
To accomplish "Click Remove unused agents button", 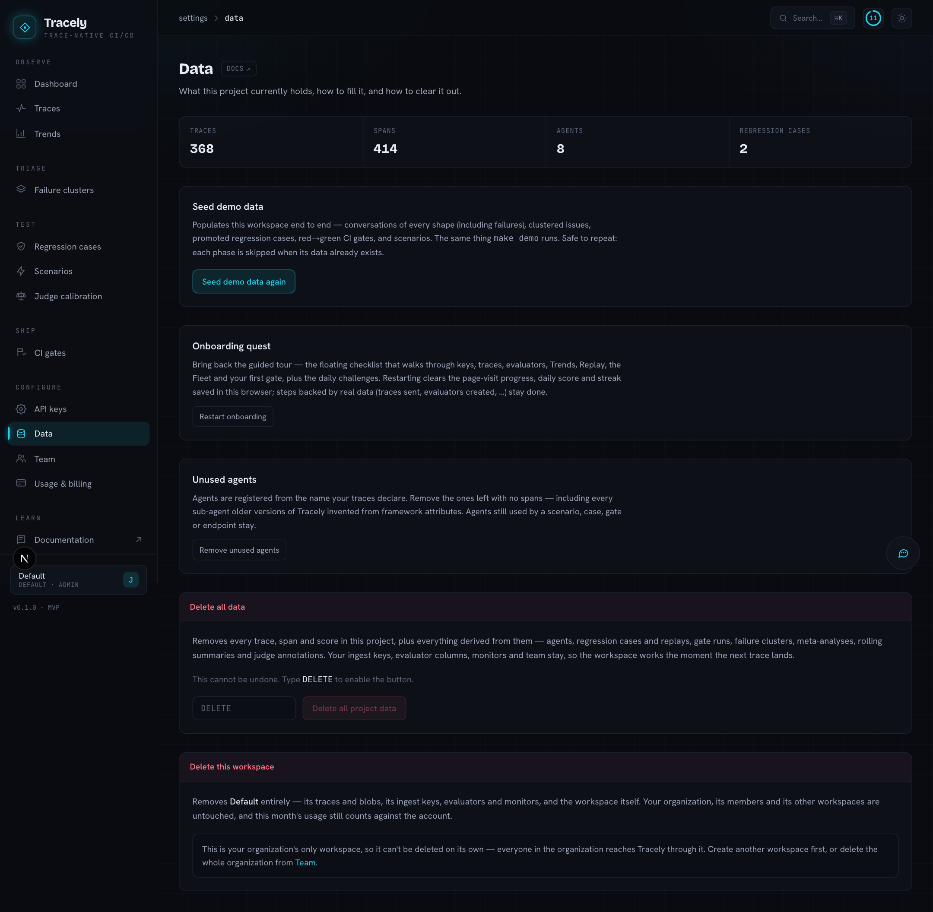I will coord(239,550).
